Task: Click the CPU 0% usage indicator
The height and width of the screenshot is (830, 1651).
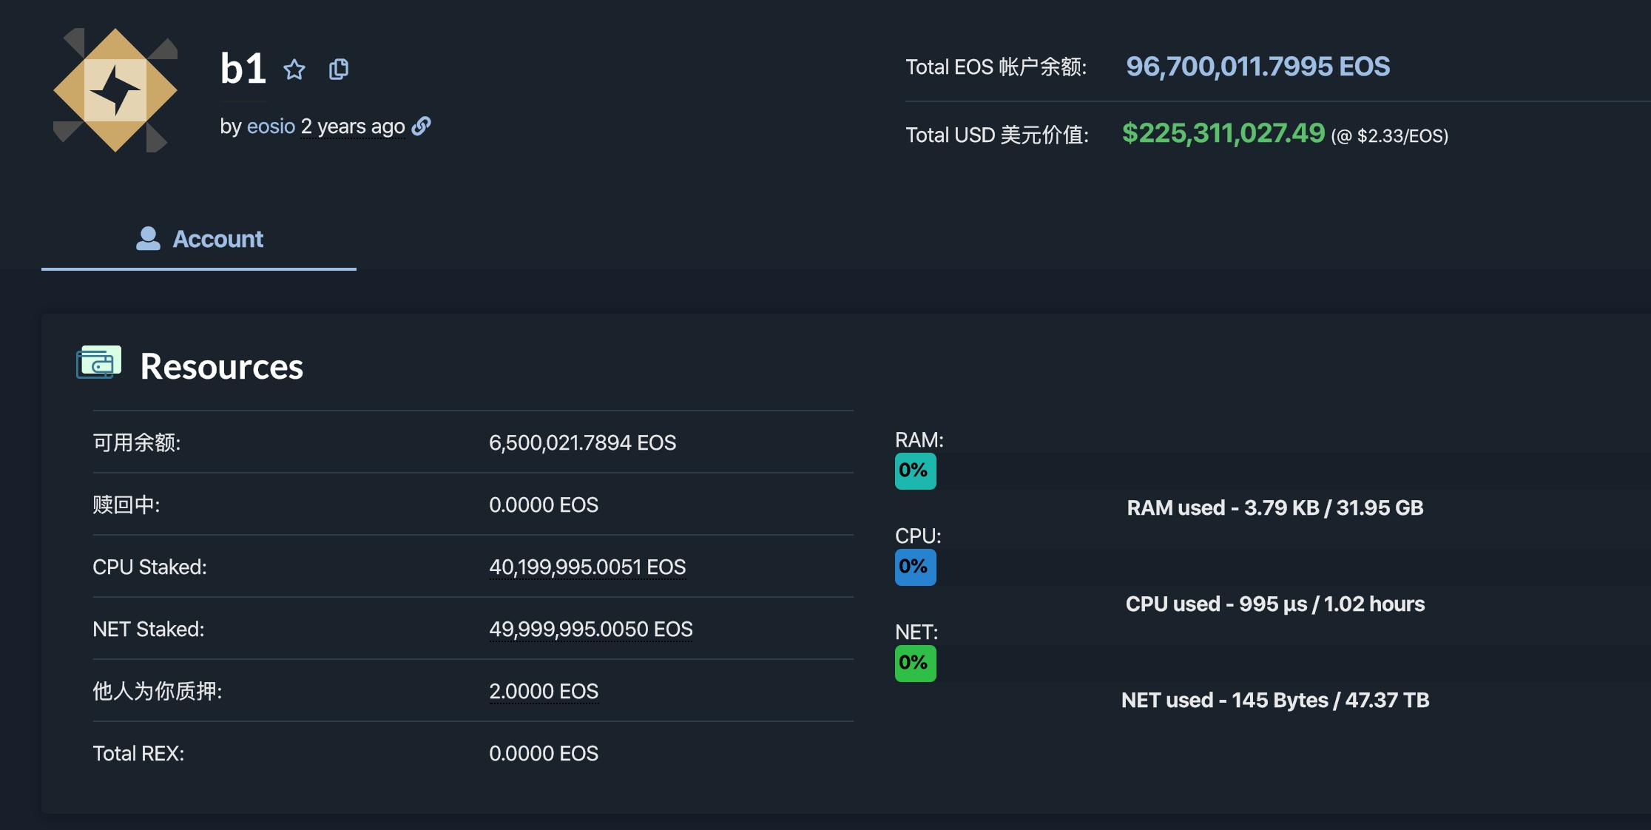Action: tap(915, 567)
